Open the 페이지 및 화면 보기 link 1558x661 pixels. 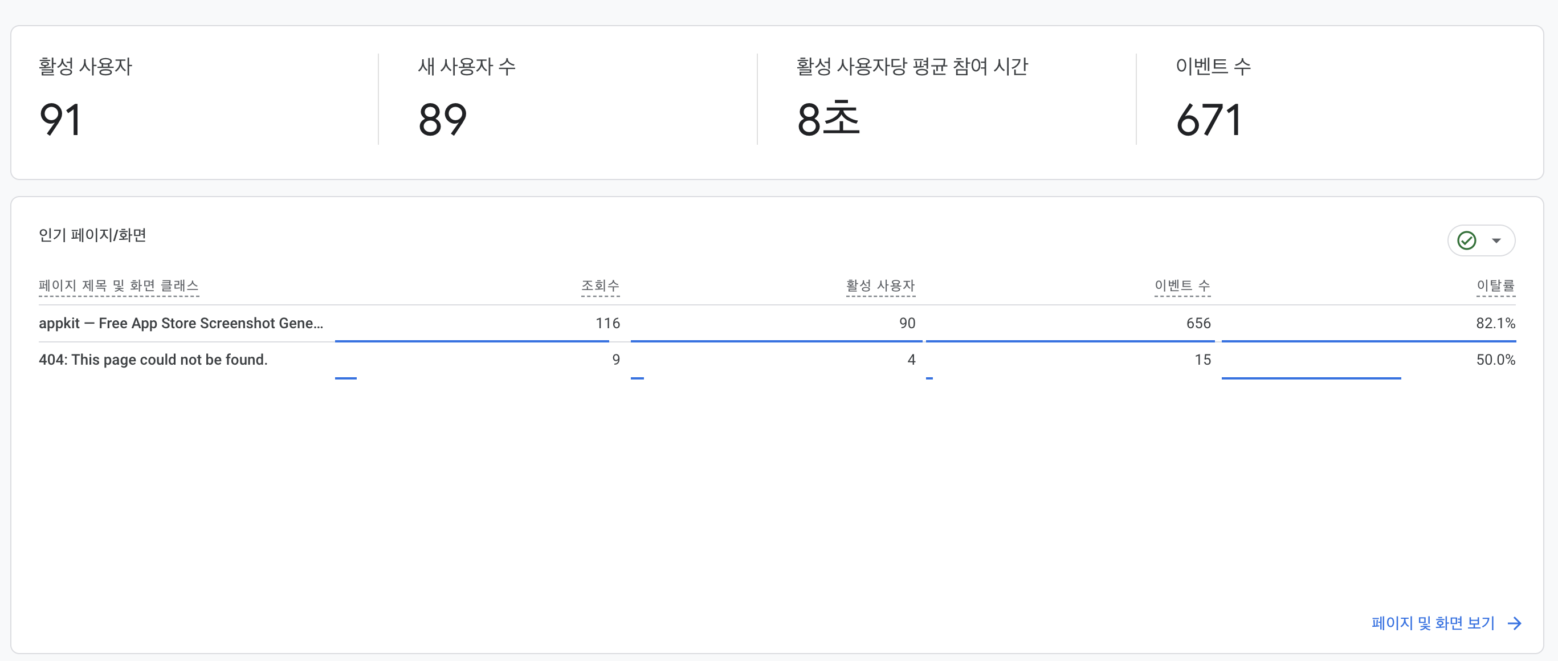tap(1431, 623)
